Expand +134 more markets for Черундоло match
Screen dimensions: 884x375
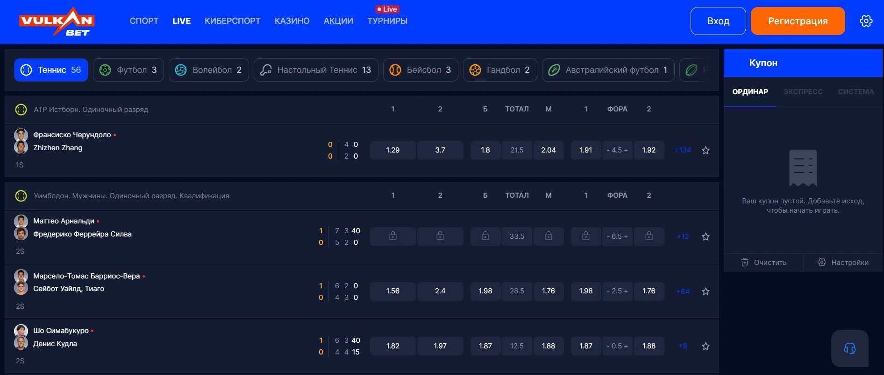coord(683,150)
